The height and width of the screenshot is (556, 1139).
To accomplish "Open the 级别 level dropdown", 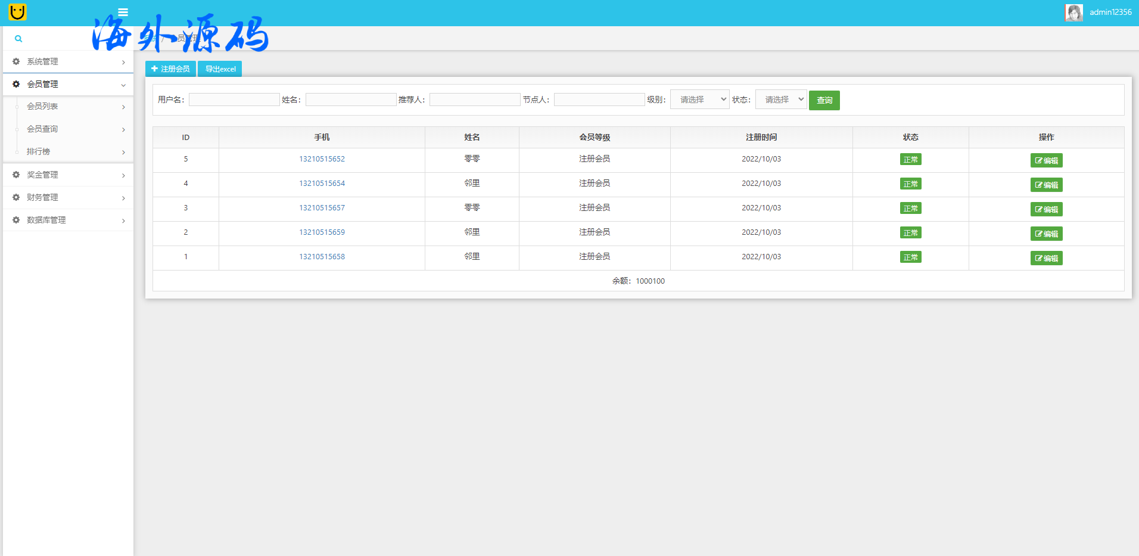I will 699,100.
